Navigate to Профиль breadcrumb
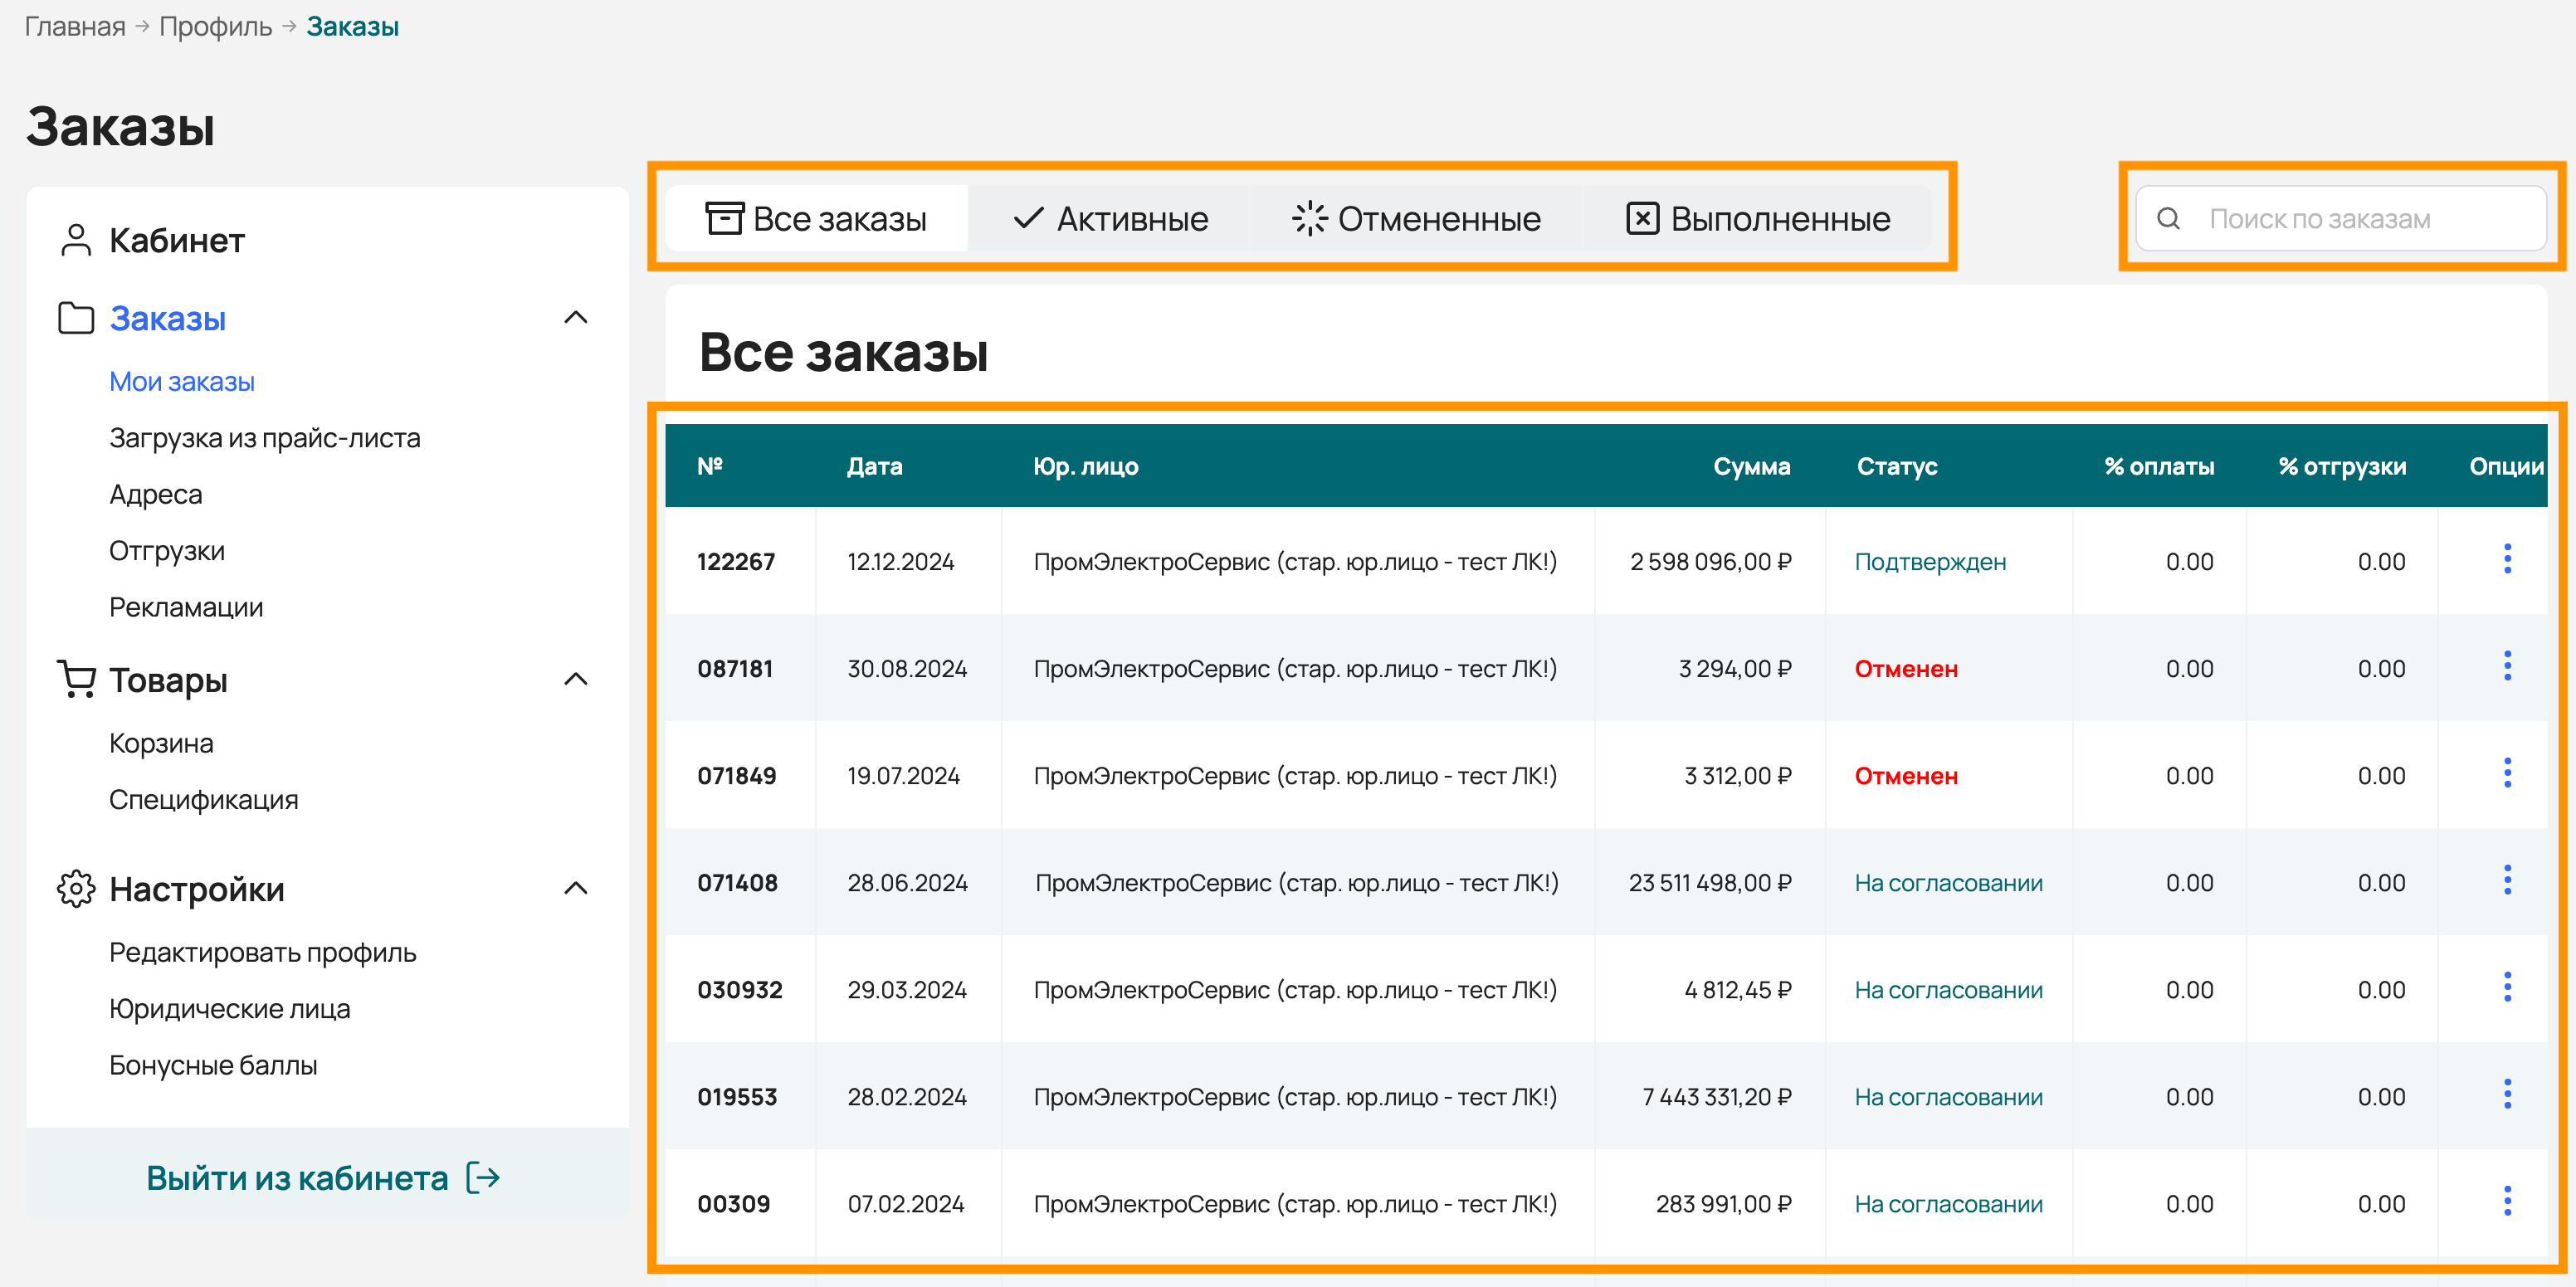Screen dimensions: 2576x1287 click(215, 26)
